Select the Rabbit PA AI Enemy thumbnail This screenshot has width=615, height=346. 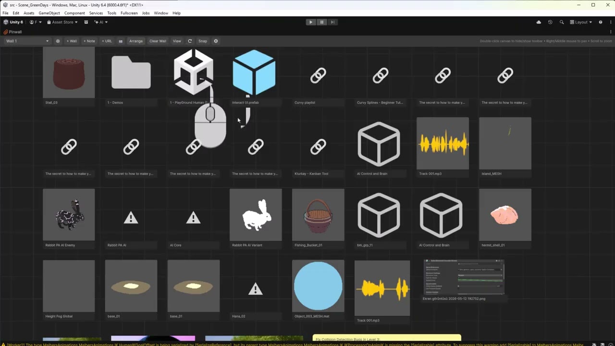69,215
